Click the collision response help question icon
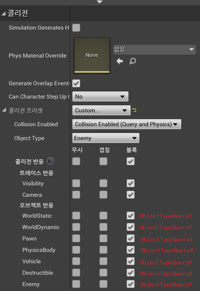The image size is (200, 291). pyautogui.click(x=50, y=161)
